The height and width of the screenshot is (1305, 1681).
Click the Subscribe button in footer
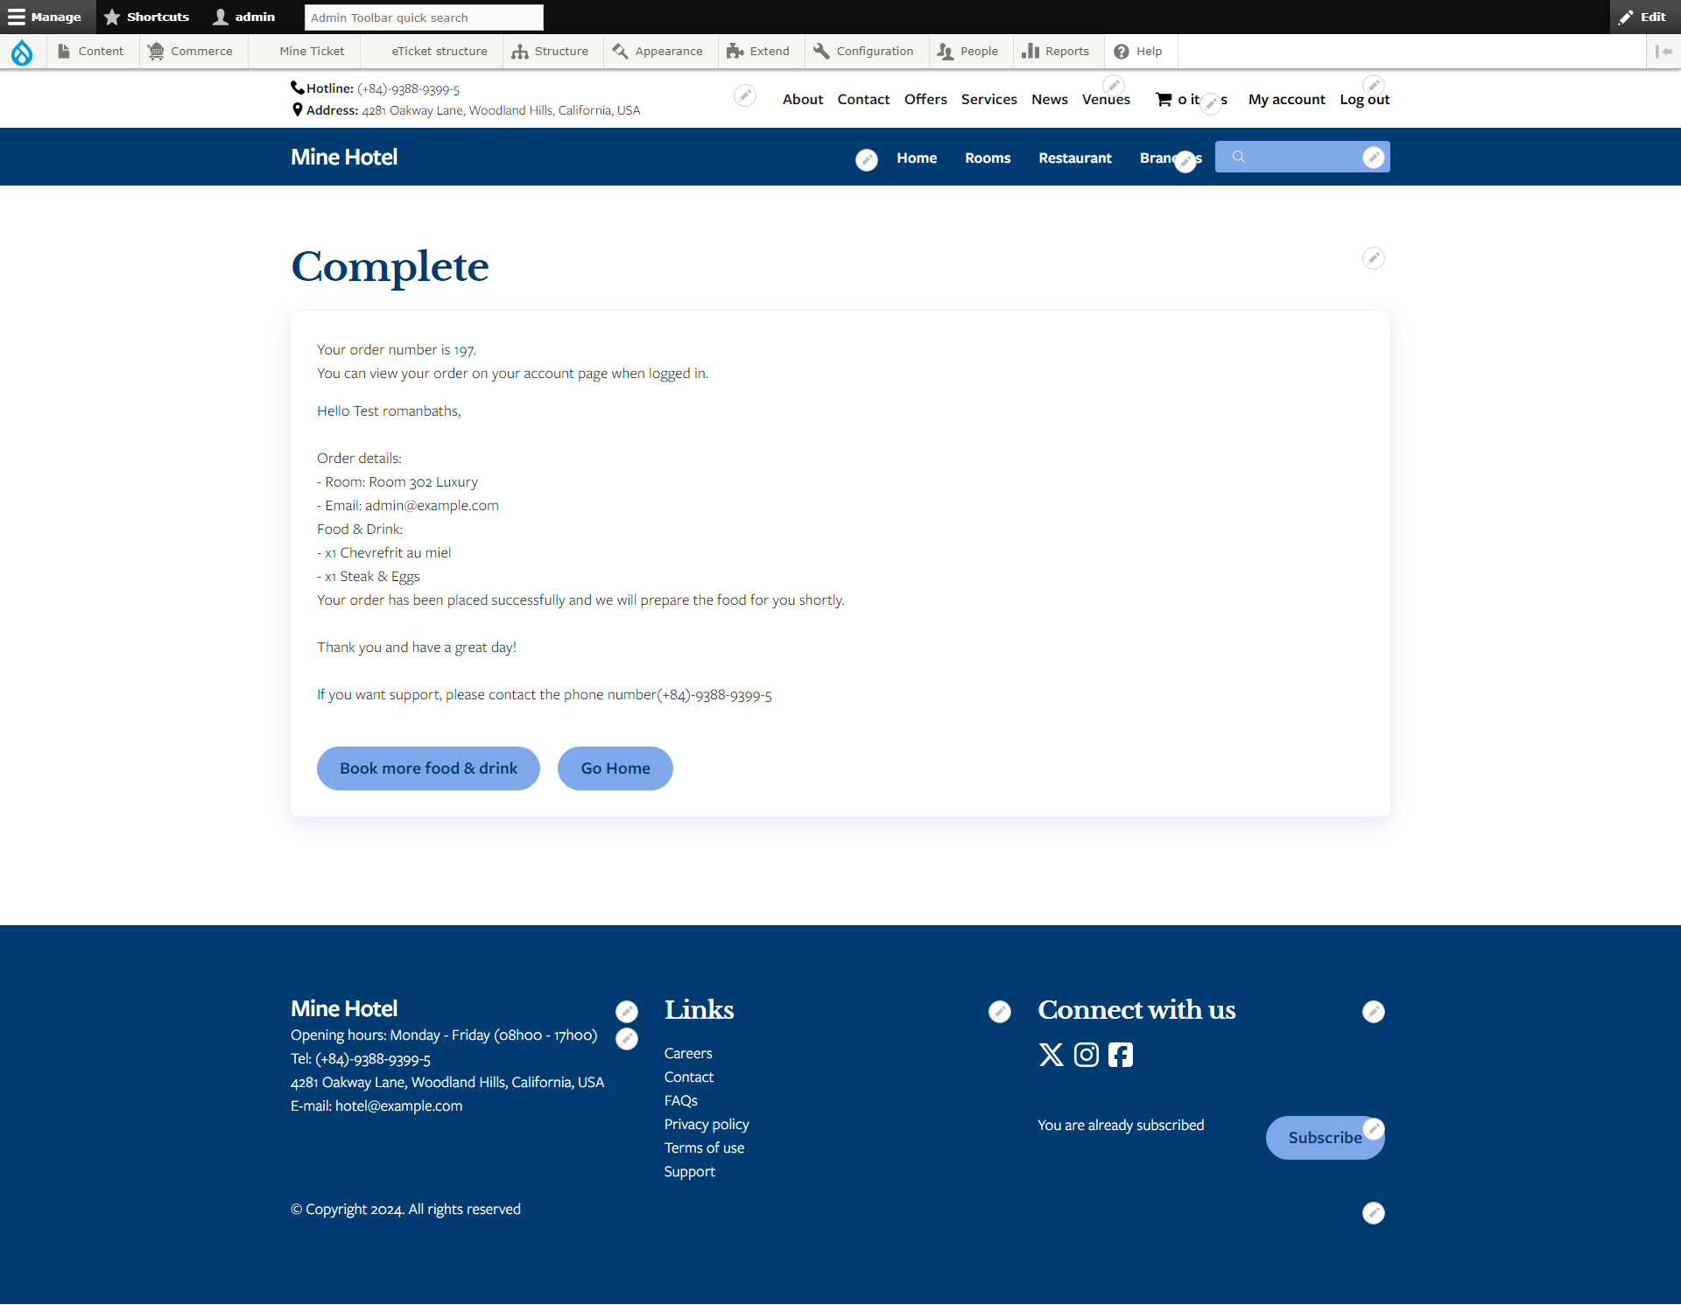[1324, 1137]
